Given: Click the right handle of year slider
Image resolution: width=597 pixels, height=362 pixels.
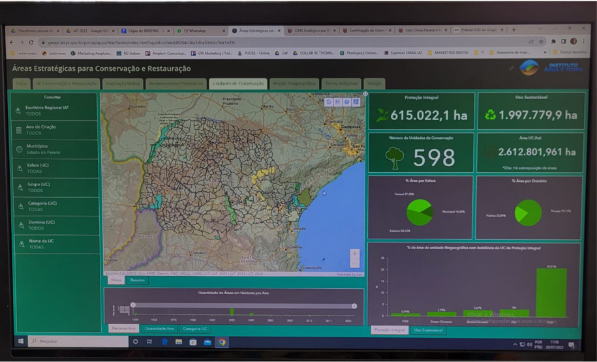Looking at the screenshot, I should (354, 306).
